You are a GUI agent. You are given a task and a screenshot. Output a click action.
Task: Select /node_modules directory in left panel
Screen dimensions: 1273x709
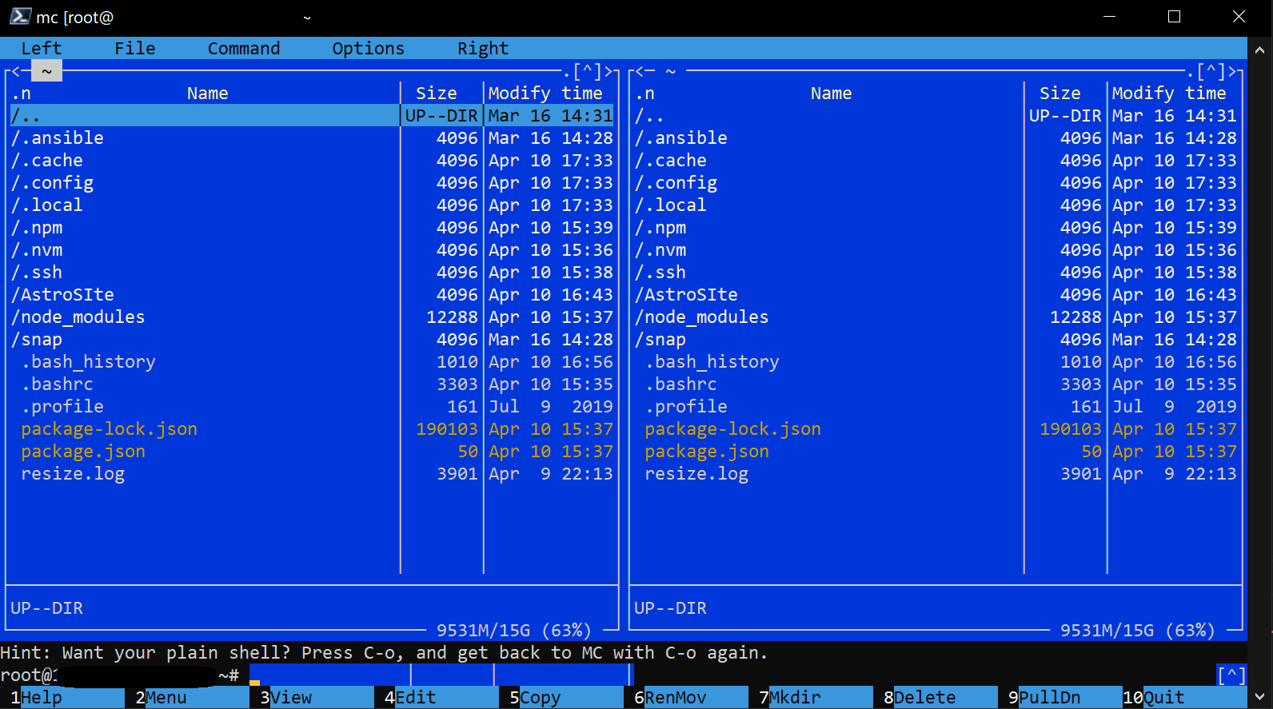point(312,317)
